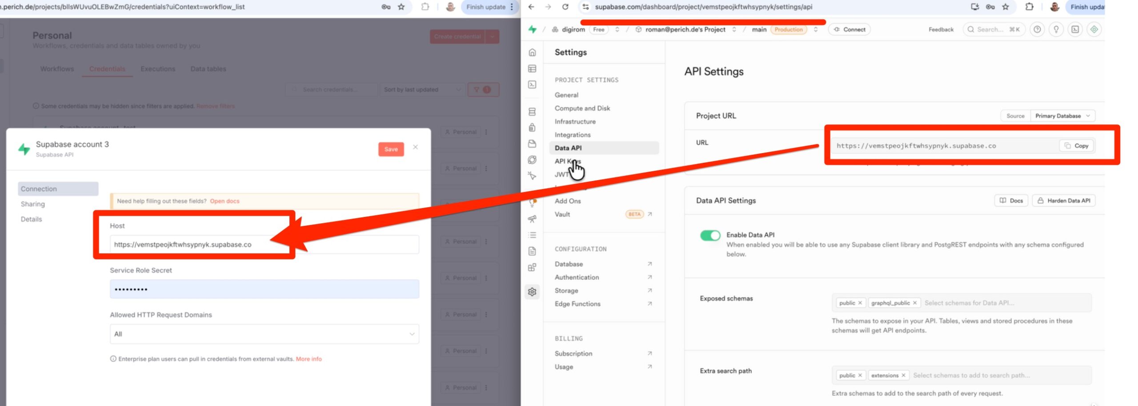1138x406 pixels.
Task: Select API Keys in settings menu
Action: [x=567, y=161]
